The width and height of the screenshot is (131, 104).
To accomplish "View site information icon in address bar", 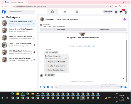I will coord(14,6).
